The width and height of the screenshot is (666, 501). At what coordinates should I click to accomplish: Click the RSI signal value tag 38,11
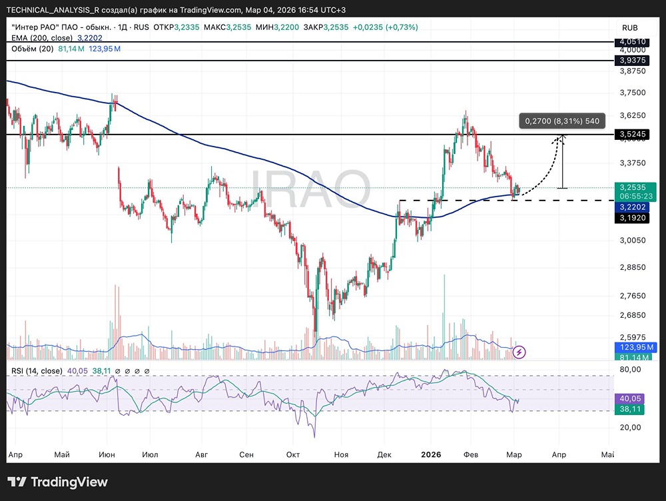click(x=630, y=409)
